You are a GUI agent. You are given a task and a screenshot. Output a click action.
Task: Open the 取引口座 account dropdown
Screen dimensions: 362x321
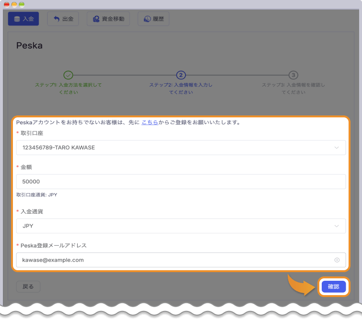click(x=181, y=148)
